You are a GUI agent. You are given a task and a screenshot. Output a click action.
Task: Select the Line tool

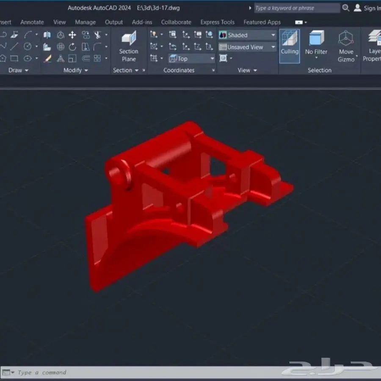point(14,46)
